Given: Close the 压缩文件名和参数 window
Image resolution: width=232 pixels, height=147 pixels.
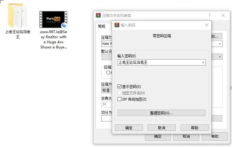Looking at the screenshot, I should tap(223, 15).
